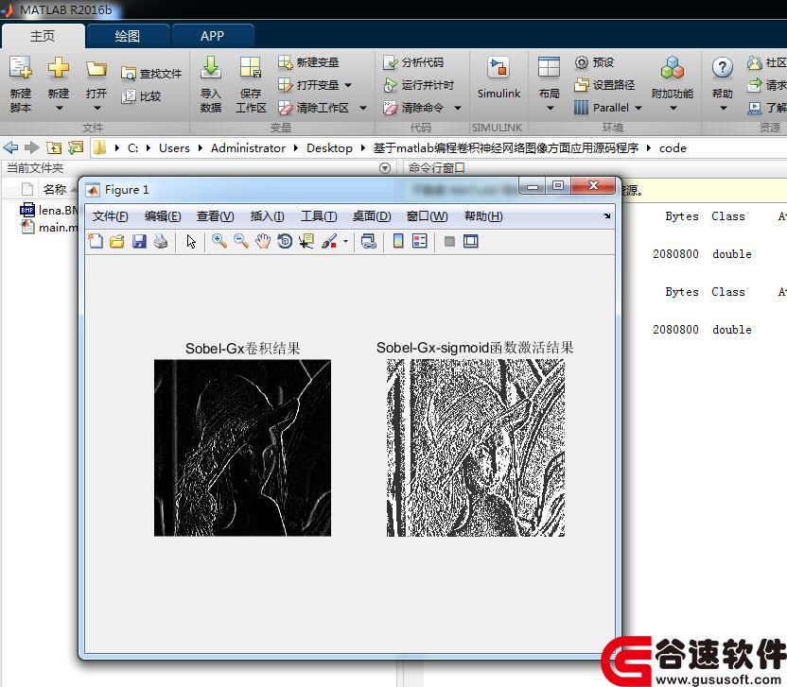Click Insert Legend icon in Figure 1

coord(420,241)
